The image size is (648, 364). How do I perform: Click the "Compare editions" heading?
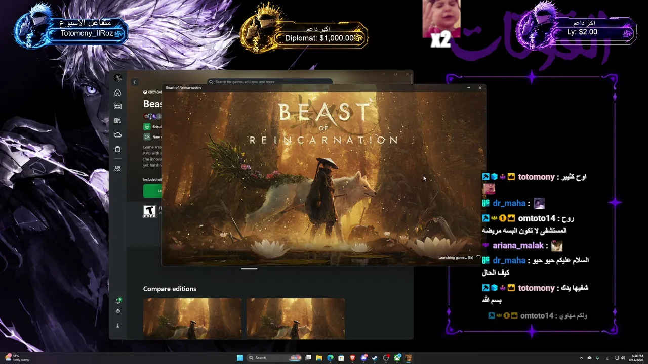170,289
